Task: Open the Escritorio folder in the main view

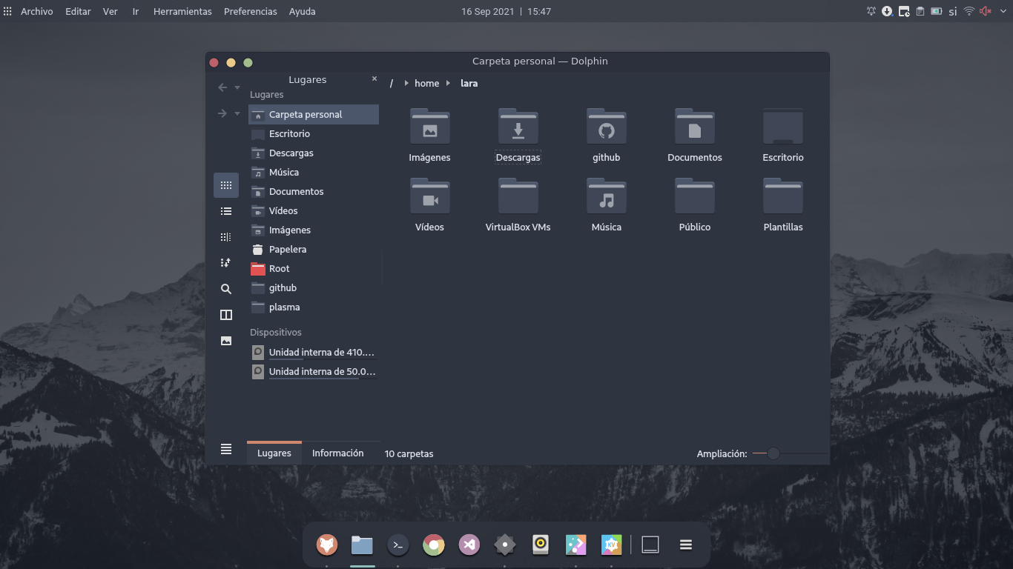Action: (x=783, y=127)
